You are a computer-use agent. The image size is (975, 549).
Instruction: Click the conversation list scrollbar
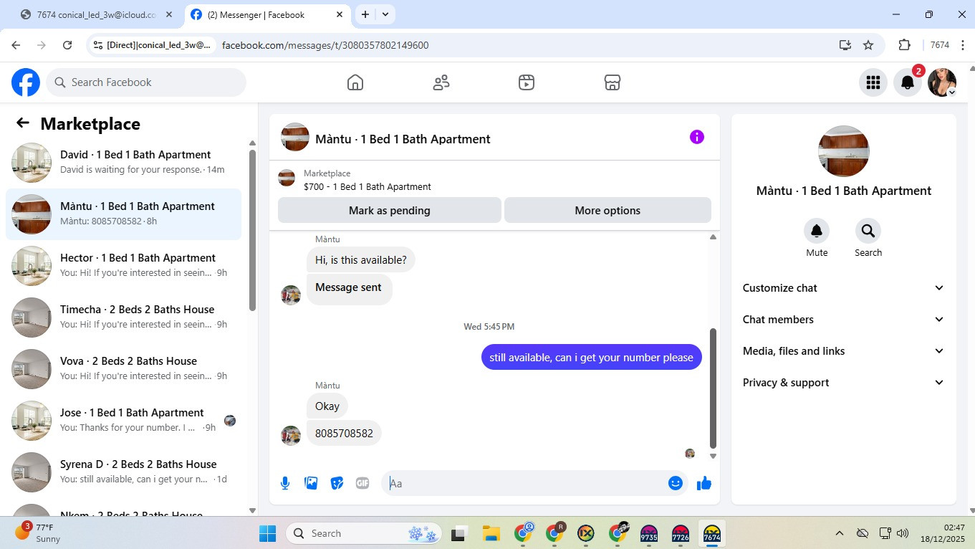tap(252, 229)
